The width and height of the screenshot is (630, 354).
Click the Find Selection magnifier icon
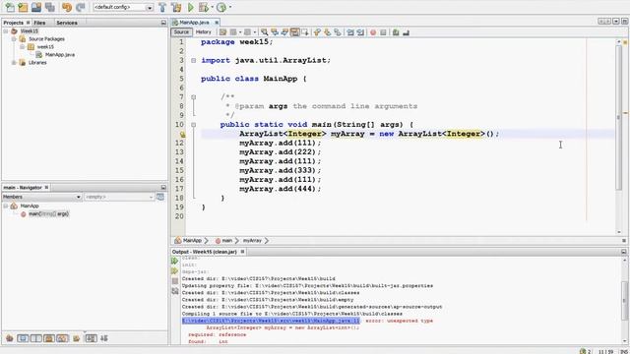pos(265,32)
